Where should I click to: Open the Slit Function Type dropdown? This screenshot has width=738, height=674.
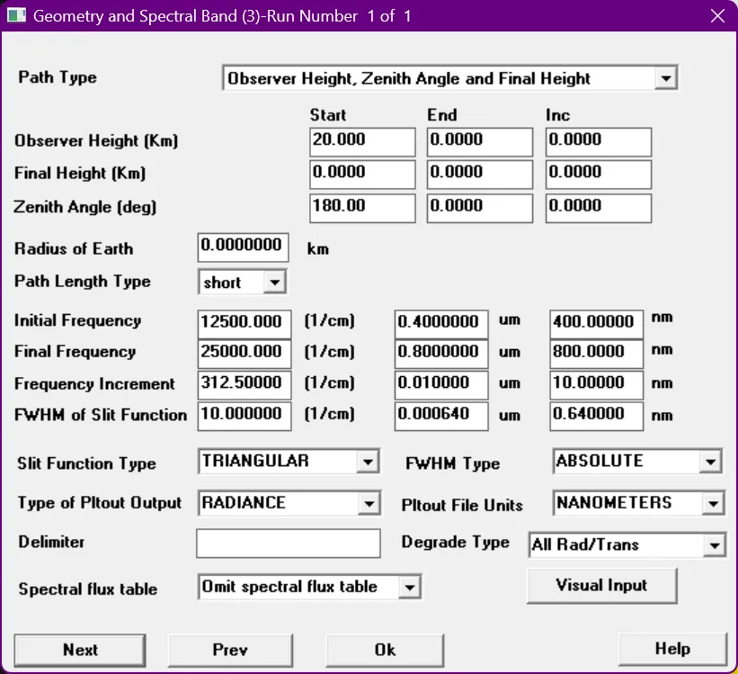pyautogui.click(x=368, y=463)
